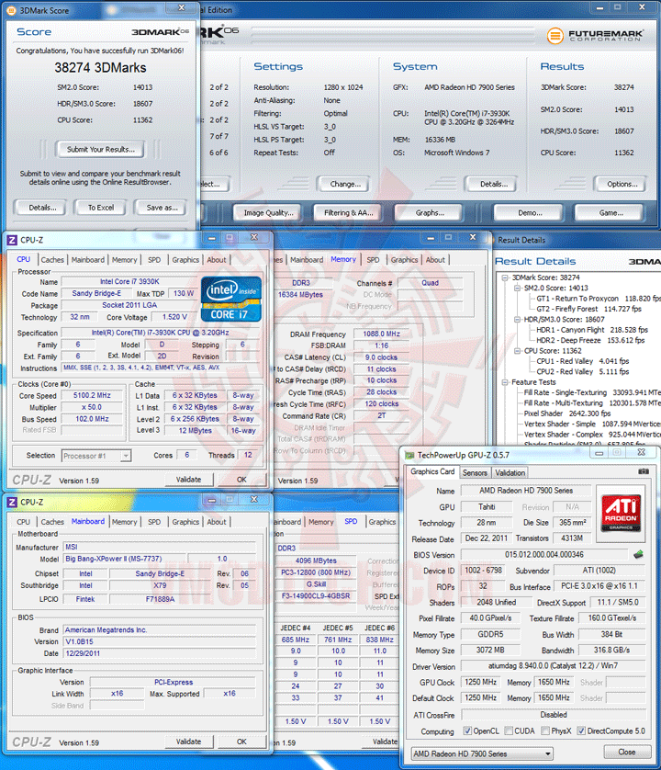Click the BIOS save chip icon in GPU-Z
661x770 pixels.
[638, 554]
